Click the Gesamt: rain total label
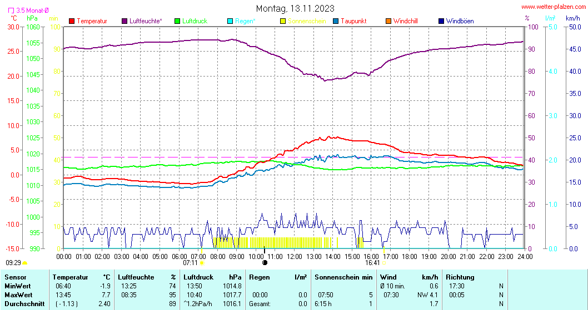Screen dimensions: 588x310 (x=260, y=304)
